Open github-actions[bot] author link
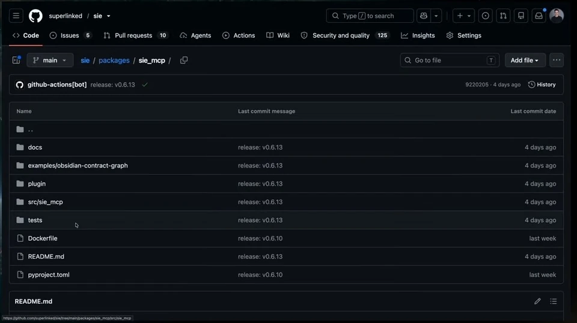 click(x=57, y=85)
